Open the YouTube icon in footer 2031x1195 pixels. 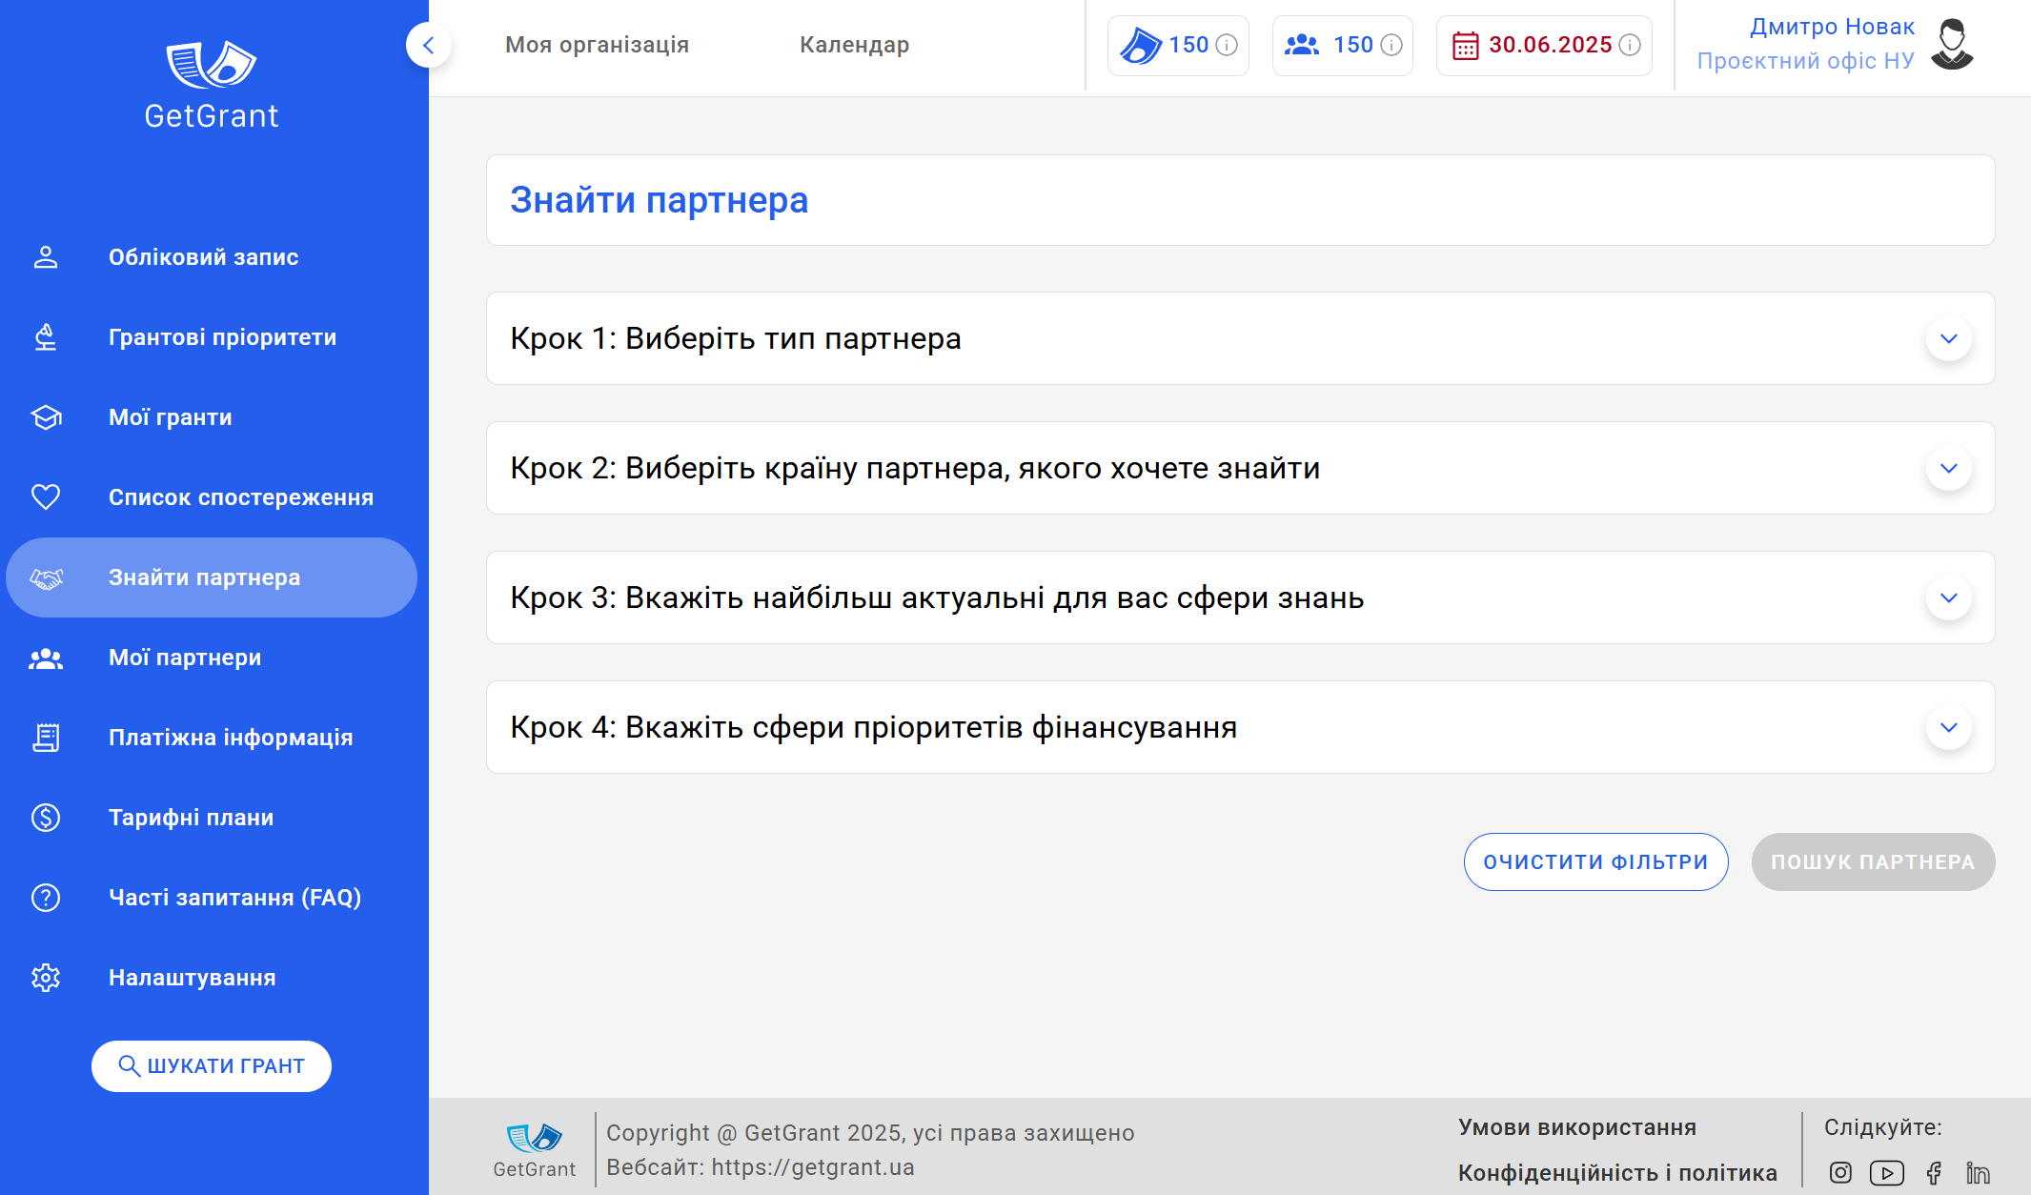[1886, 1172]
